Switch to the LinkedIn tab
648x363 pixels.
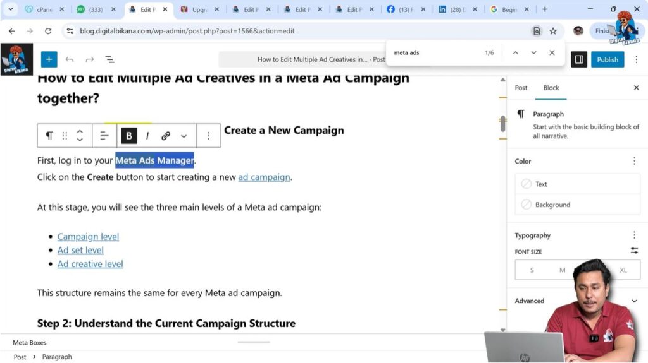click(457, 9)
